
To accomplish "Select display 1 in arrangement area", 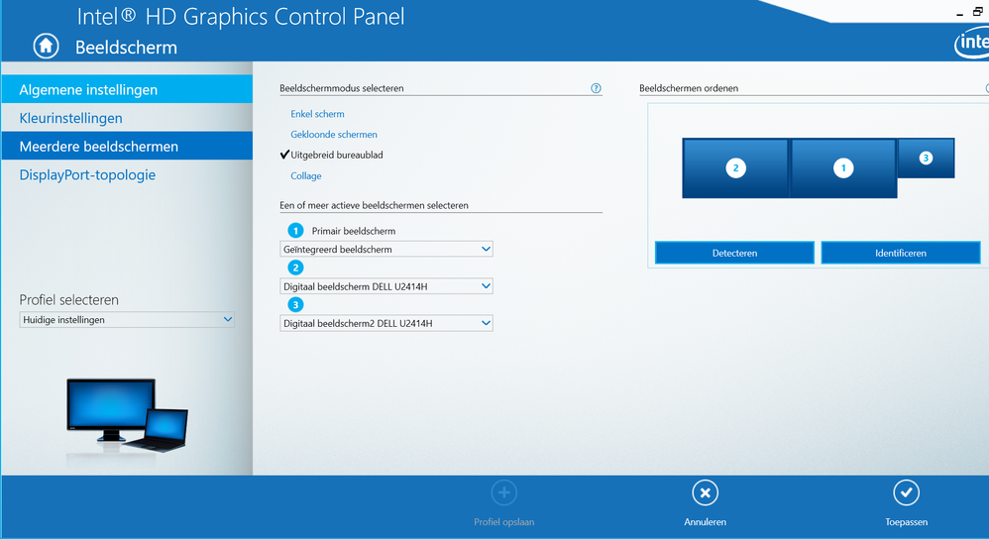I will pos(843,168).
